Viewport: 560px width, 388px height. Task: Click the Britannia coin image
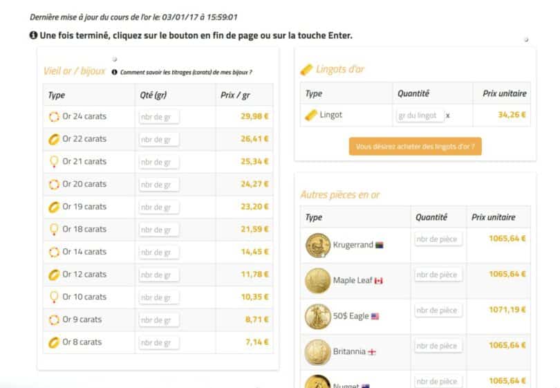(x=318, y=352)
